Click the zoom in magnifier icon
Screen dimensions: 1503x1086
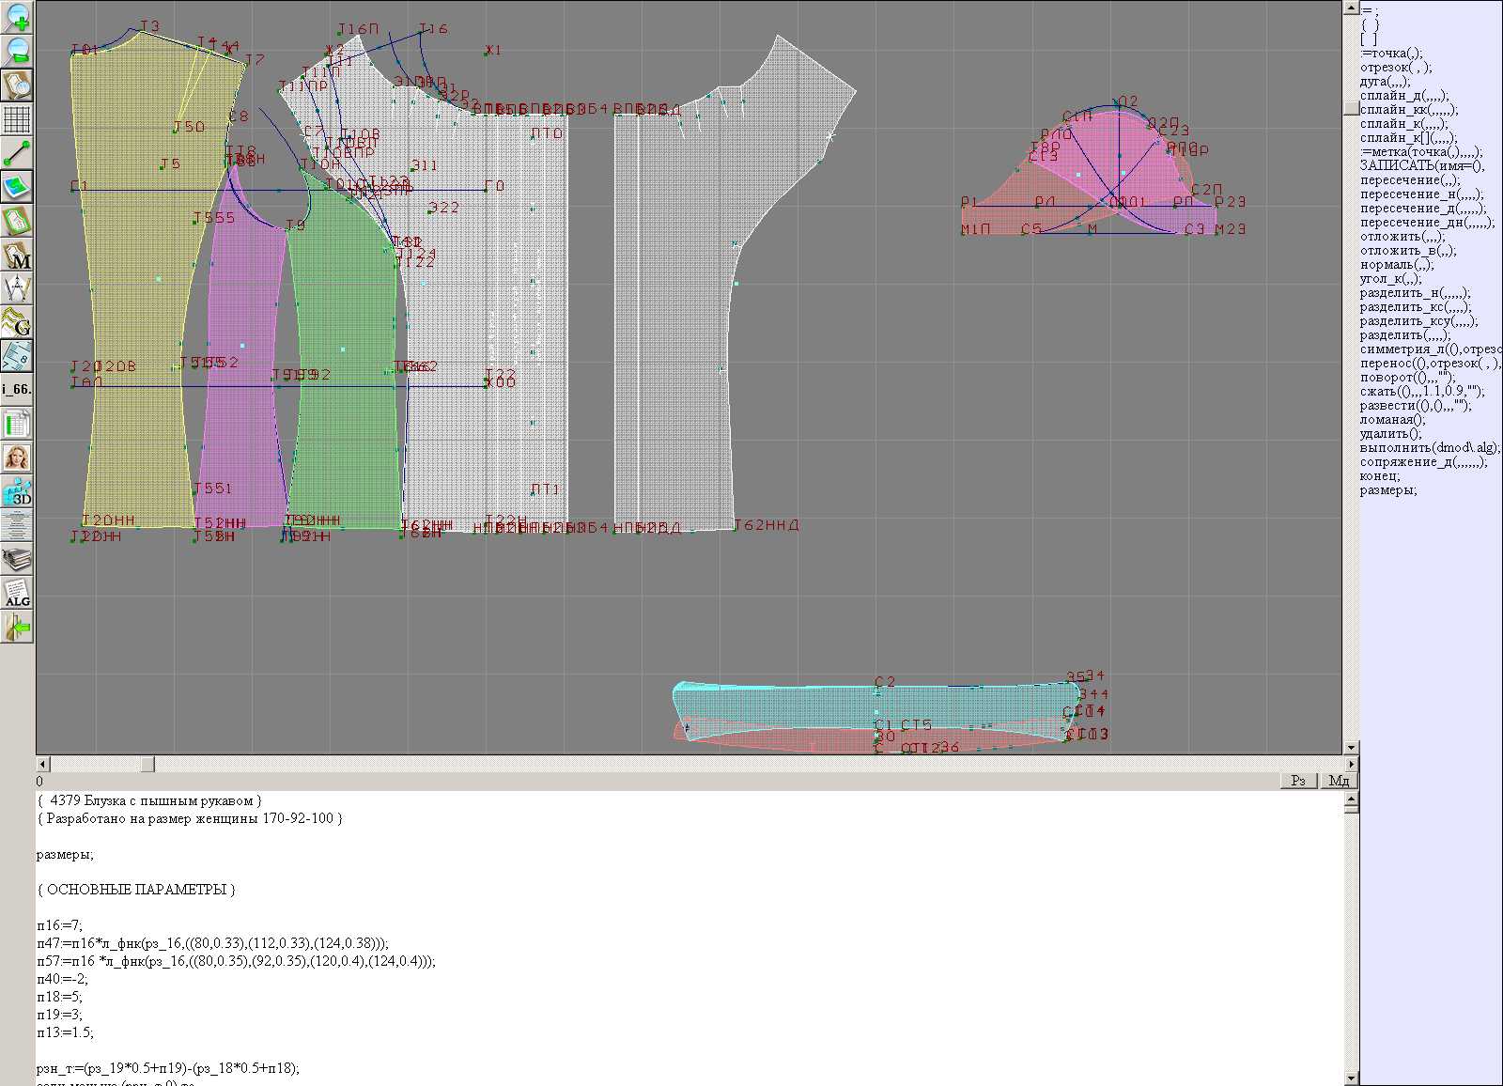17,16
